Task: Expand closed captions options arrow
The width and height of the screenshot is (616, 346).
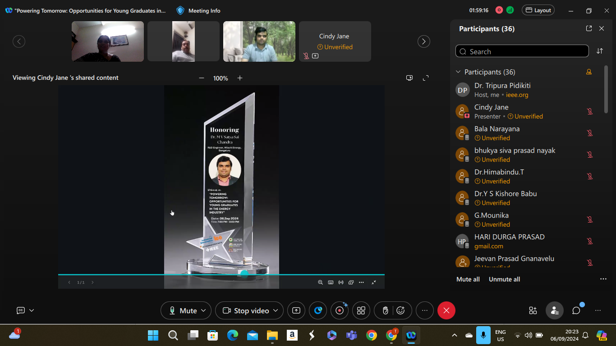Action: (x=32, y=310)
